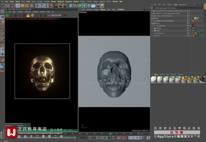
Task: Open the MoGraph menu
Action: pyautogui.click(x=60, y=1)
